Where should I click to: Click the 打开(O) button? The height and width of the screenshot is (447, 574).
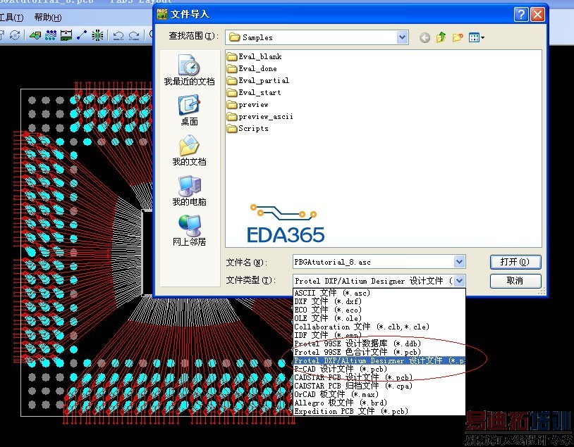click(x=515, y=262)
